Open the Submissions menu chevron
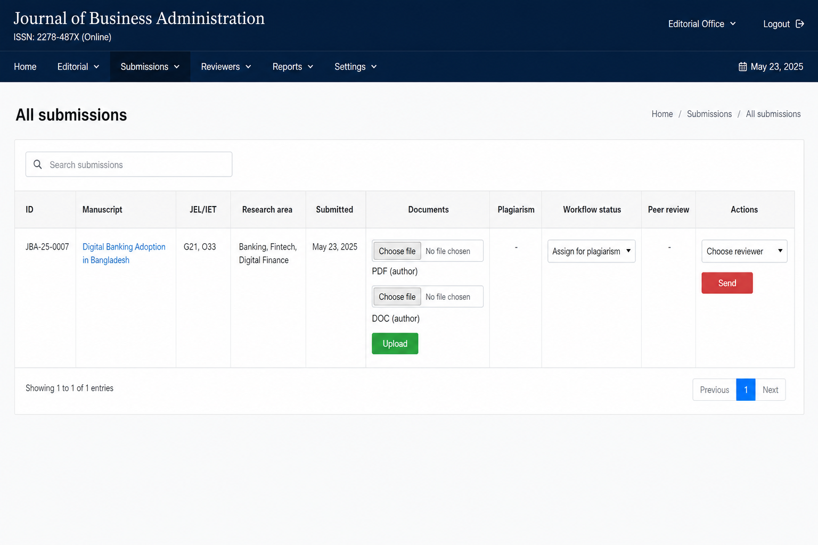 tap(177, 67)
